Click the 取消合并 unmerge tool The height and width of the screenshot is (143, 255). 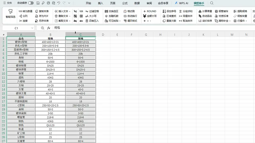click(186, 21)
